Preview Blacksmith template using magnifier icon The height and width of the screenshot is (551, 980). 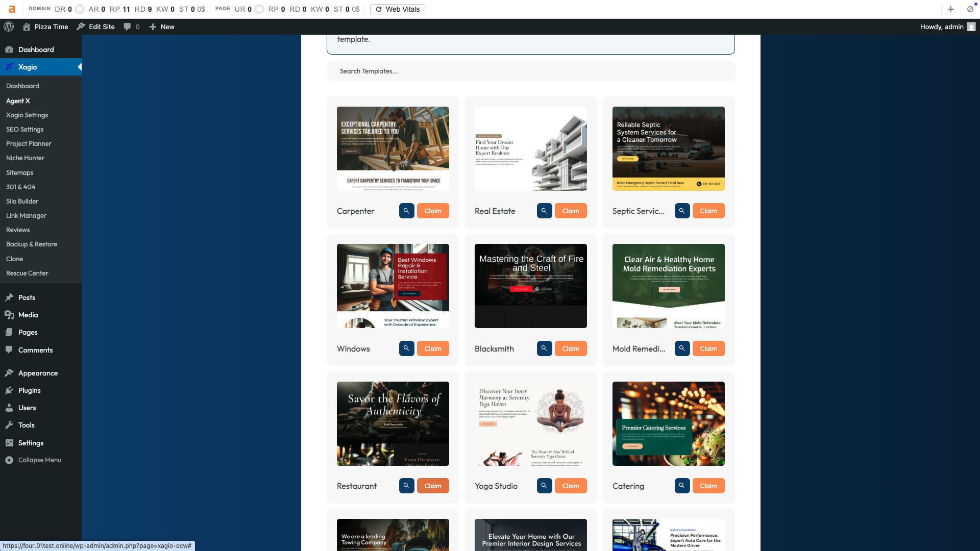pyautogui.click(x=544, y=348)
